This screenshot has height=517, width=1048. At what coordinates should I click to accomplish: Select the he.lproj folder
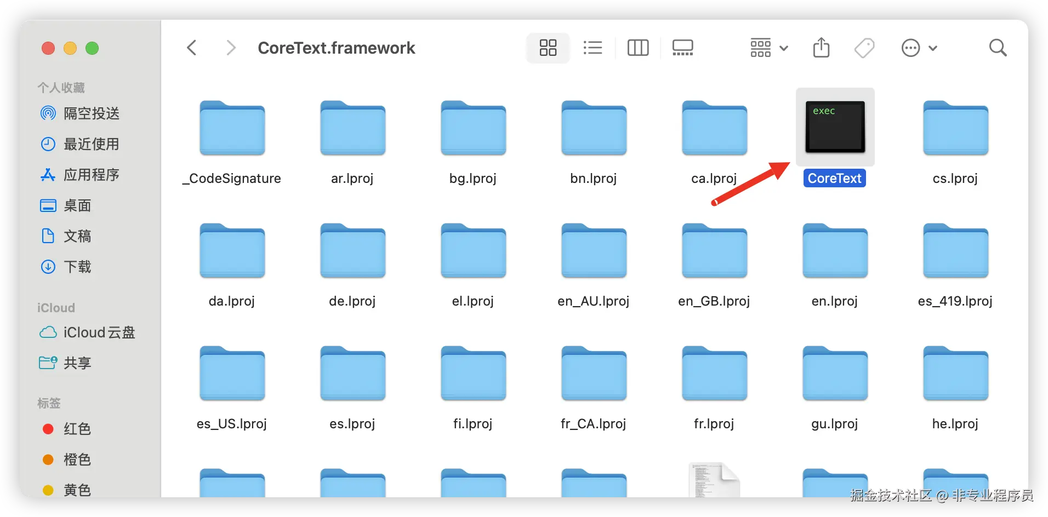click(x=955, y=374)
